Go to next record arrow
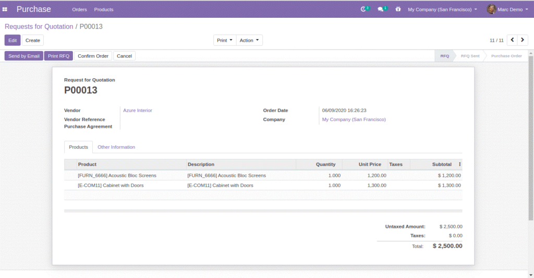This screenshot has width=534, height=278. click(523, 40)
